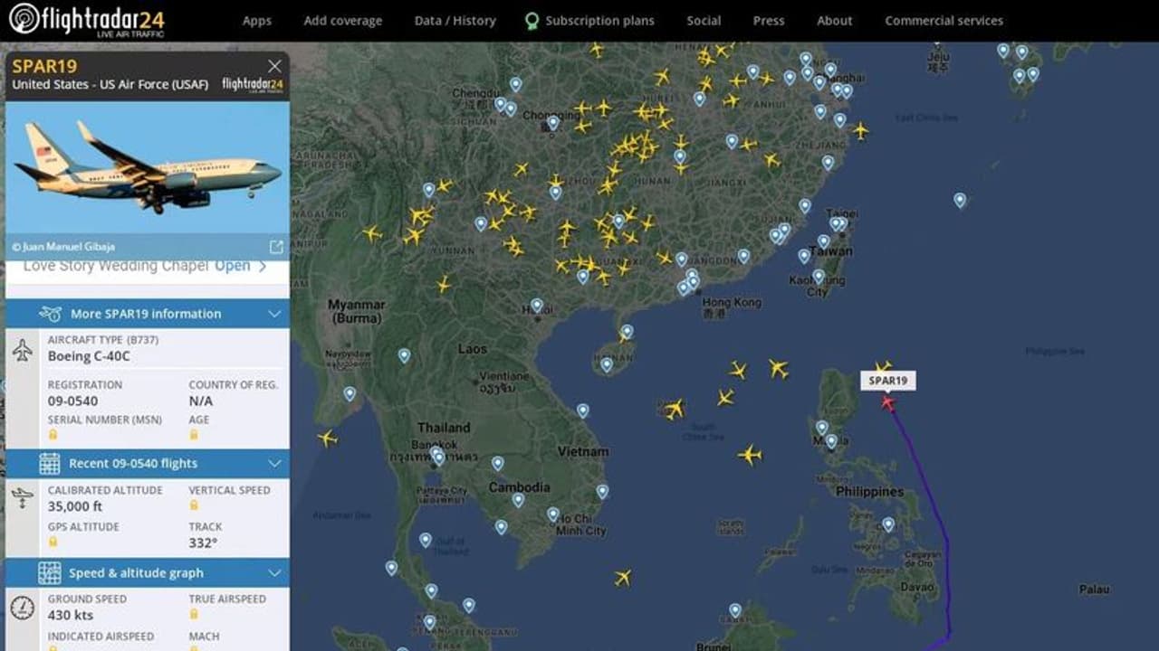1159x651 pixels.
Task: Click the lock icon under Age
Action: point(194,435)
